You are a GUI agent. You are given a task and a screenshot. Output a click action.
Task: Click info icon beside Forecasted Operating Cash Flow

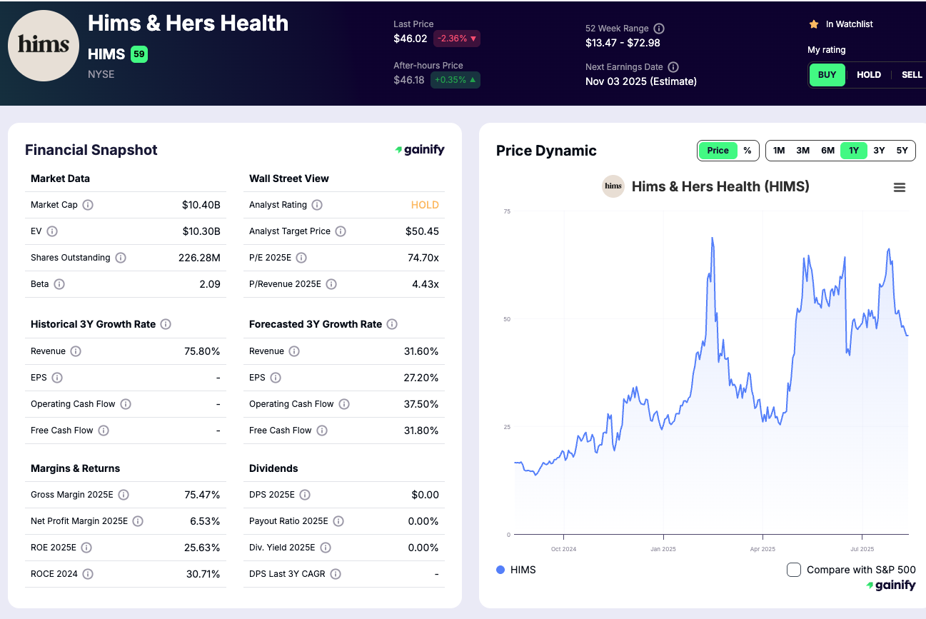[344, 404]
